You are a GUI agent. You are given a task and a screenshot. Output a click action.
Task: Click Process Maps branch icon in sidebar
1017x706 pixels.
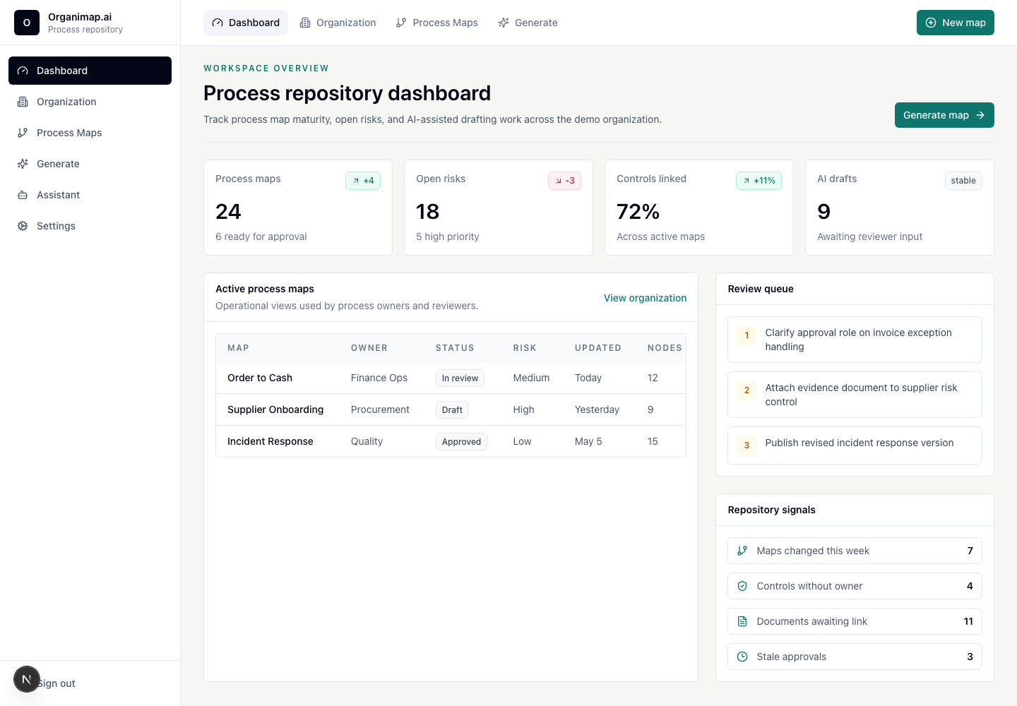click(x=23, y=133)
